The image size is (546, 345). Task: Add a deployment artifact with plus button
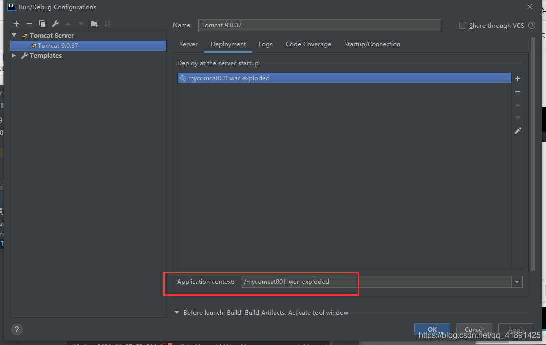click(x=518, y=79)
